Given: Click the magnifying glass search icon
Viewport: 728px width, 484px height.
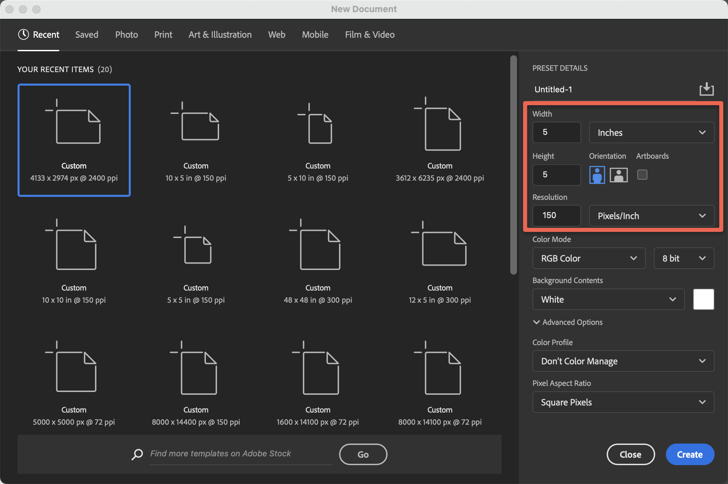Looking at the screenshot, I should pyautogui.click(x=136, y=454).
